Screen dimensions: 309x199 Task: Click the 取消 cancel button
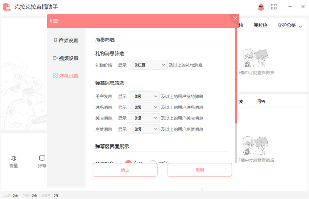pyautogui.click(x=200, y=170)
